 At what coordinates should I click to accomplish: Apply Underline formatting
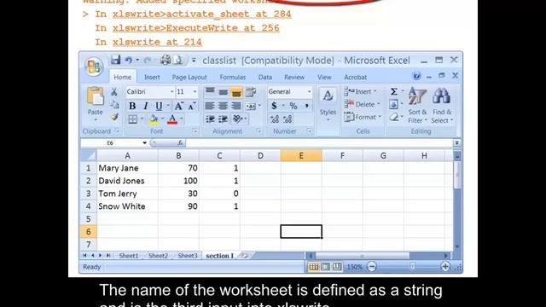pyautogui.click(x=159, y=106)
